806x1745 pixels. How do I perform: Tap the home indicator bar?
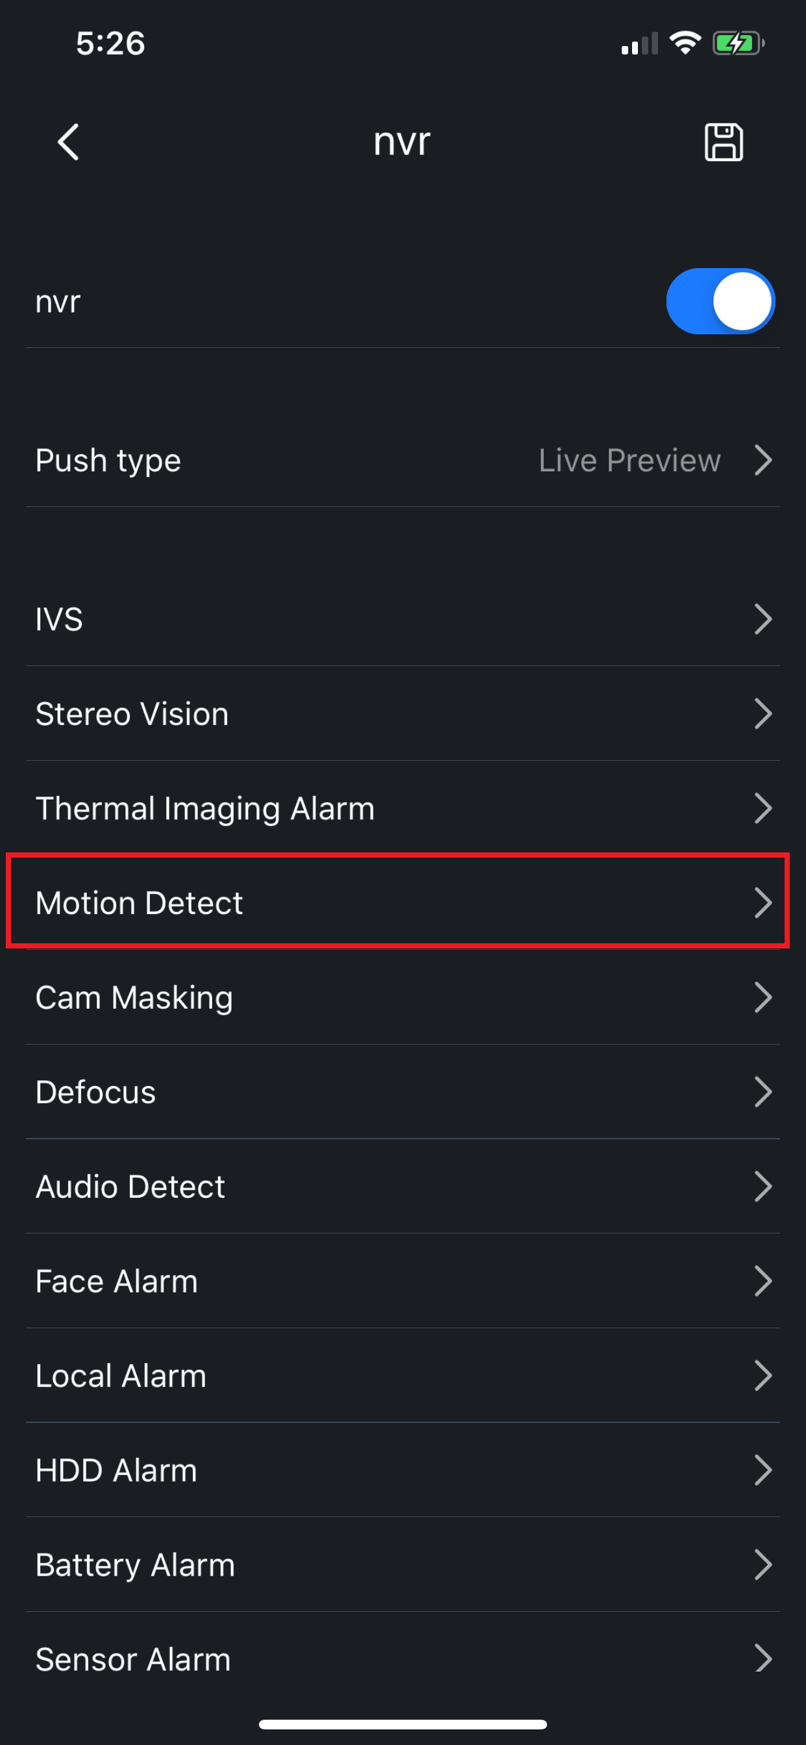[403, 1724]
